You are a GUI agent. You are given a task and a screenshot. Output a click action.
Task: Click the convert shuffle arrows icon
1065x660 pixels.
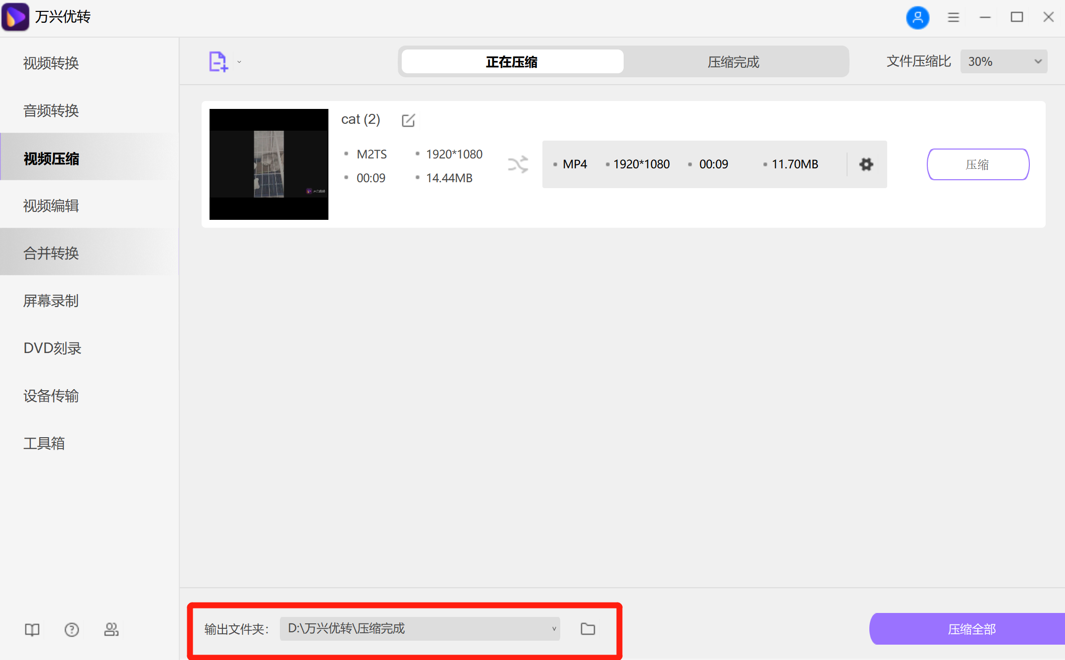tap(518, 165)
